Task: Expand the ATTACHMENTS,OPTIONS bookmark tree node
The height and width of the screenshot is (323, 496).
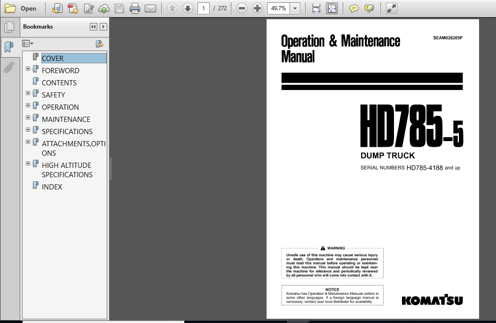Action: click(28, 142)
